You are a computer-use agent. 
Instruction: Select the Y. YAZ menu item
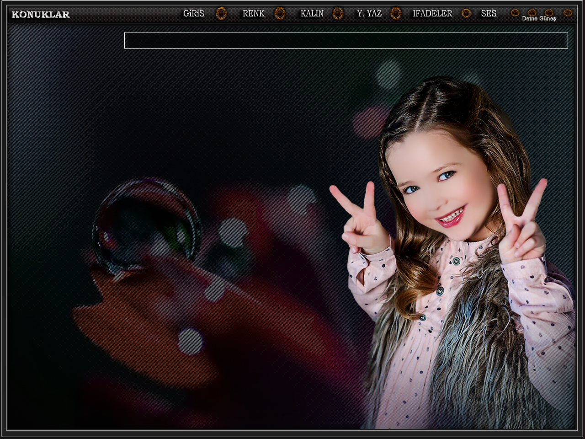(x=369, y=14)
